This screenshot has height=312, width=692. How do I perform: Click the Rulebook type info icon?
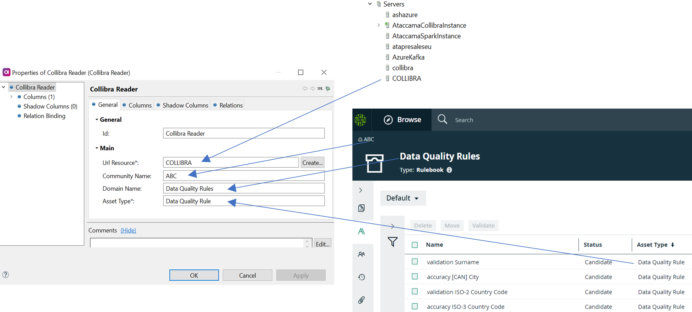[x=449, y=170]
